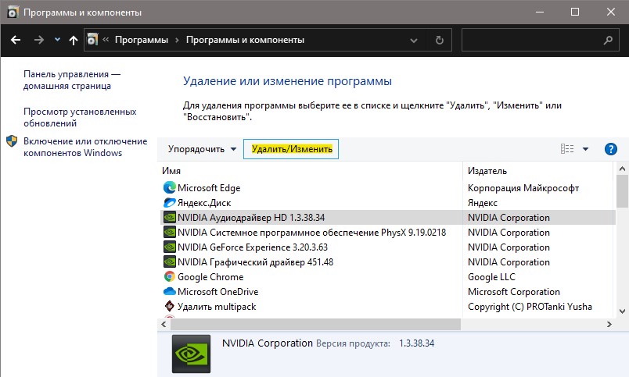Open recent locations dropdown chevron
Image resolution: width=629 pixels, height=377 pixels.
pyautogui.click(x=57, y=40)
